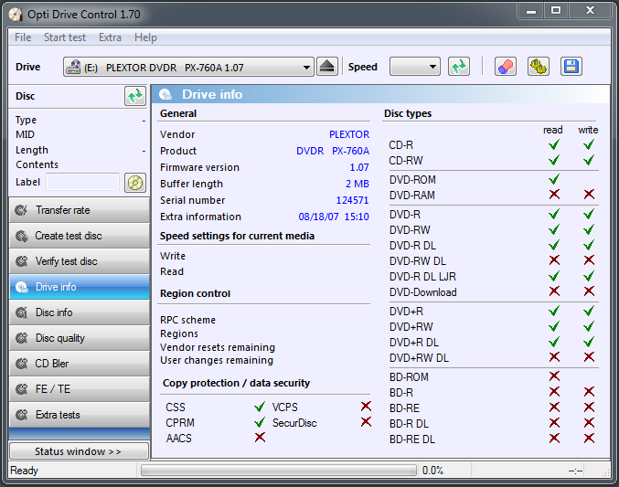Open the File menu

[x=23, y=37]
